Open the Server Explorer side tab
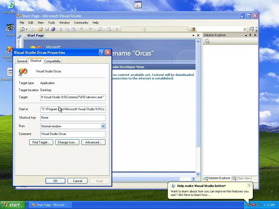Viewport: 279px width, 209px height. click(x=19, y=41)
